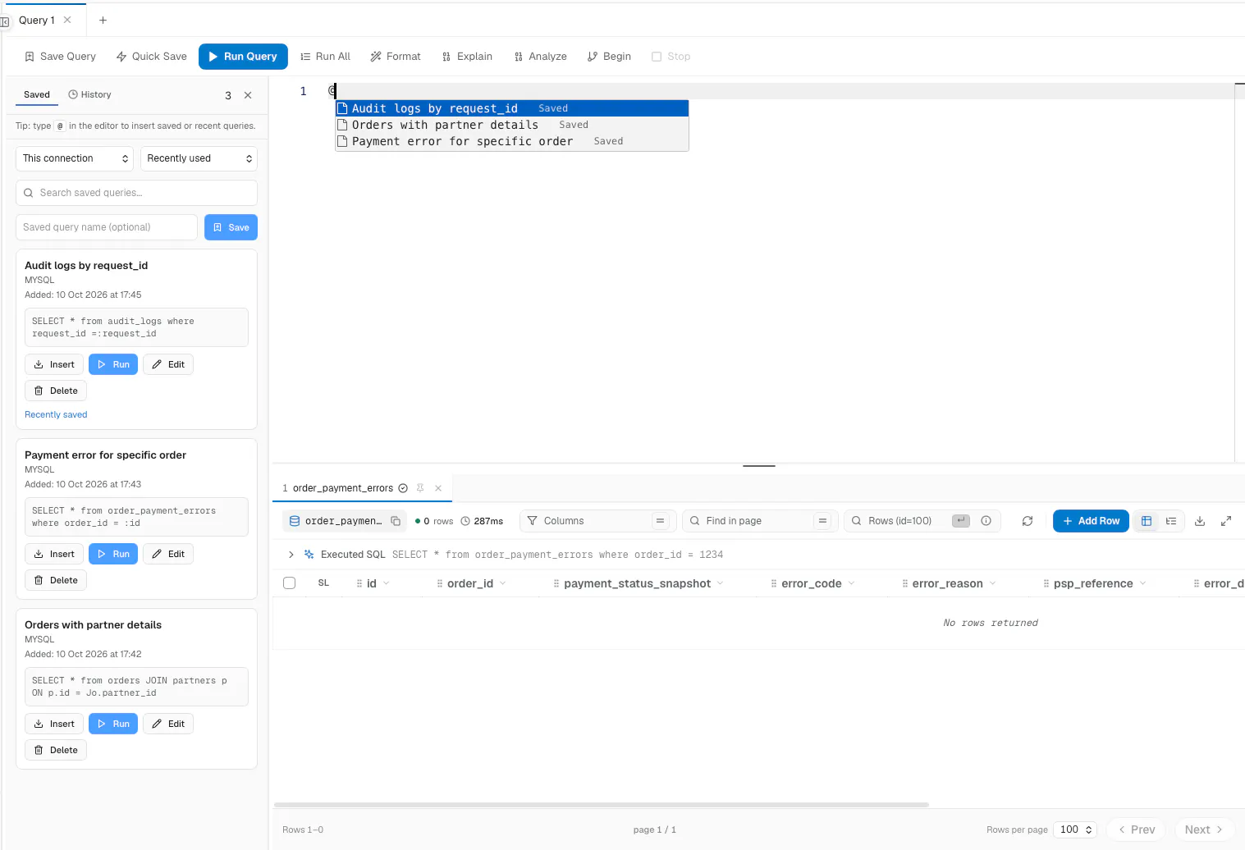Open rows per page selector

pos(1076,829)
